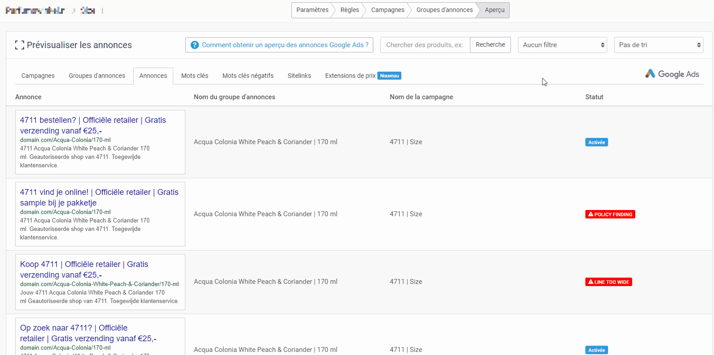Select the Annonces tab

(153, 76)
